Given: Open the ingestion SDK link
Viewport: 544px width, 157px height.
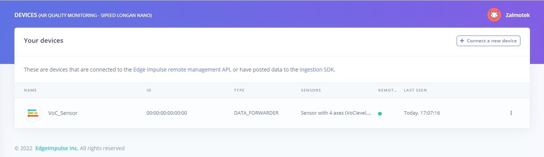Looking at the screenshot, I should 317,70.
